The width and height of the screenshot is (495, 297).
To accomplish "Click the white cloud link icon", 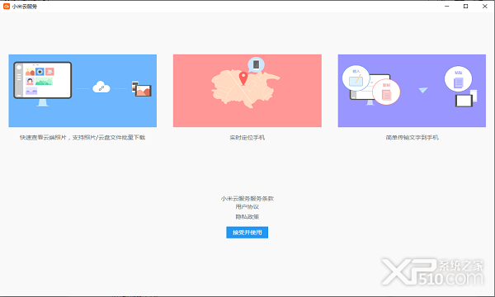I will (x=101, y=87).
